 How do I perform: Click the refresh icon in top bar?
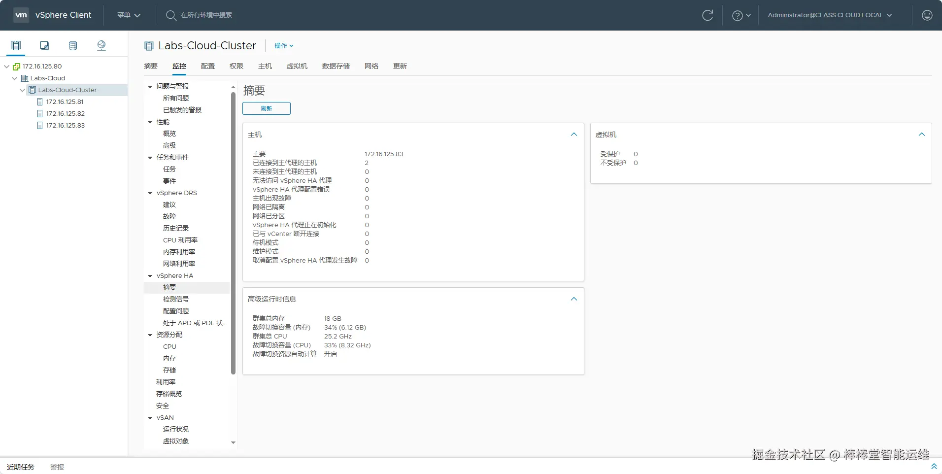pos(707,15)
